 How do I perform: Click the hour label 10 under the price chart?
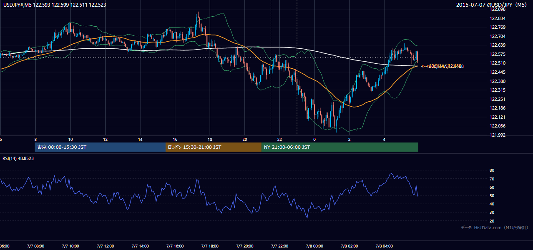tap(70, 139)
